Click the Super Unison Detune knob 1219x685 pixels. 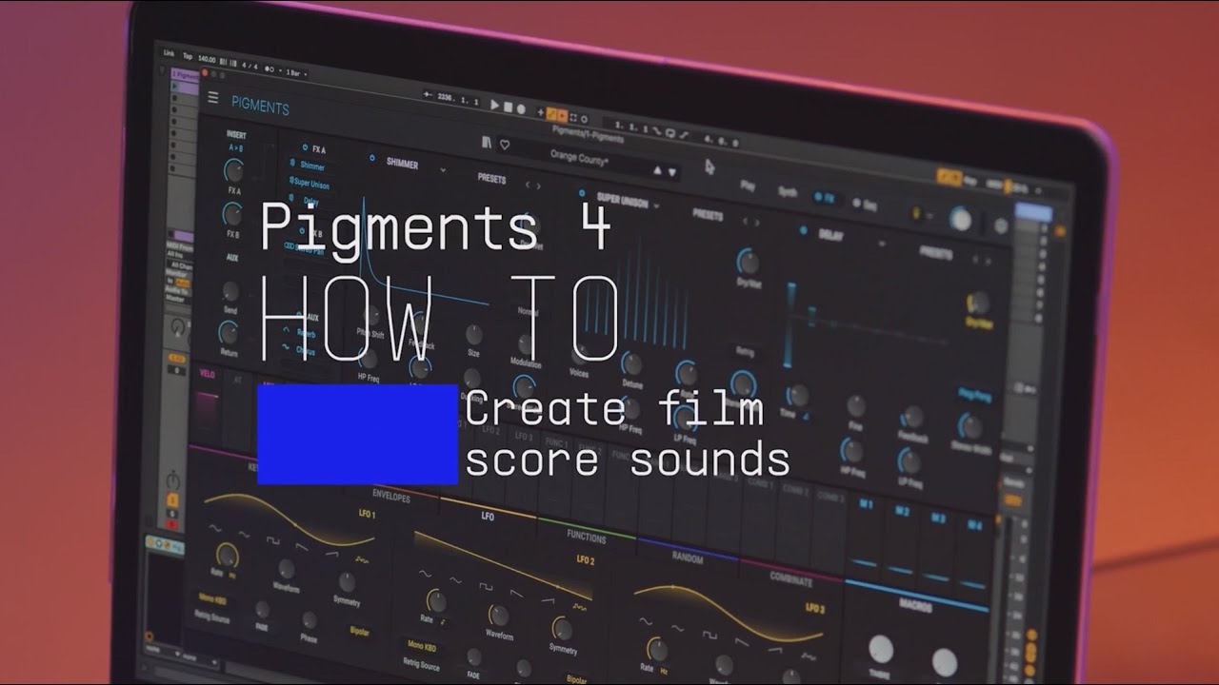[x=631, y=363]
